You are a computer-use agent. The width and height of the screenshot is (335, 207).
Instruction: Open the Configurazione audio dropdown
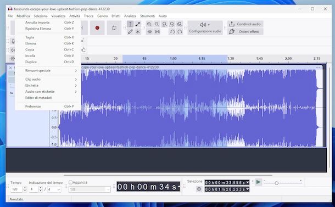[x=205, y=28]
